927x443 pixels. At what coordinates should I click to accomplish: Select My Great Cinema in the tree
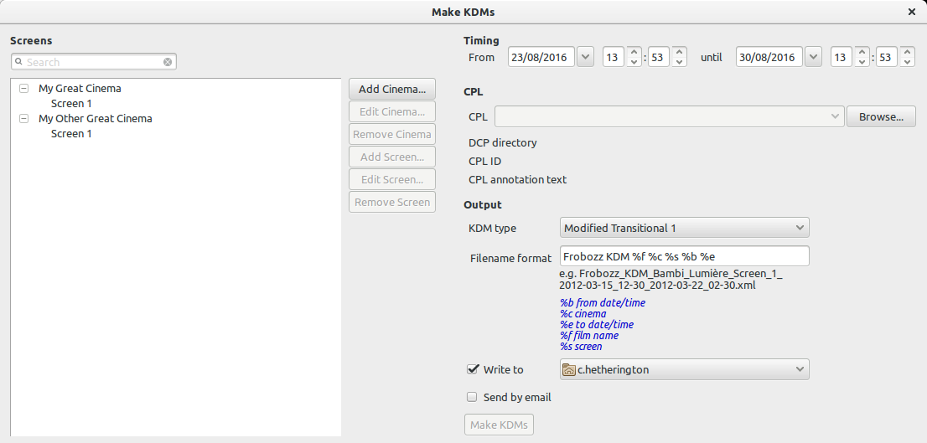click(x=80, y=88)
